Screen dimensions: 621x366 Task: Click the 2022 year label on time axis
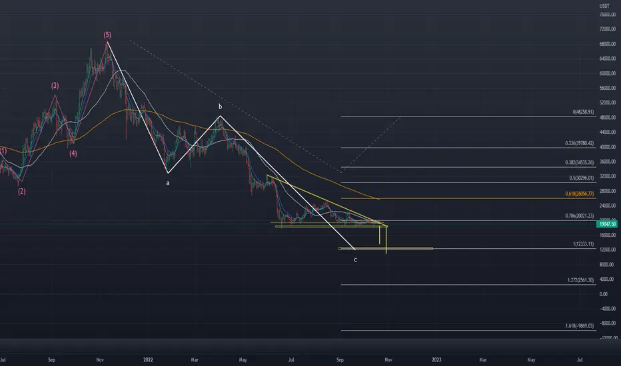coord(148,359)
